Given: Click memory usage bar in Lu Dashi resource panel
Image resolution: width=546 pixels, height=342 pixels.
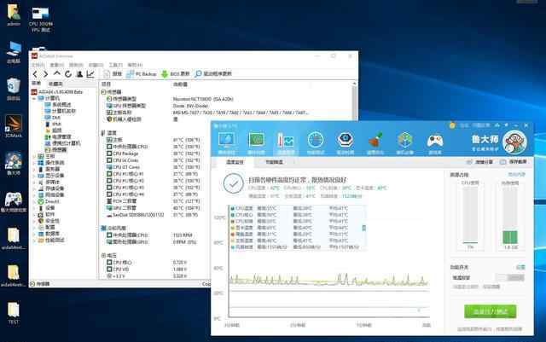Looking at the screenshot, I should (x=510, y=215).
